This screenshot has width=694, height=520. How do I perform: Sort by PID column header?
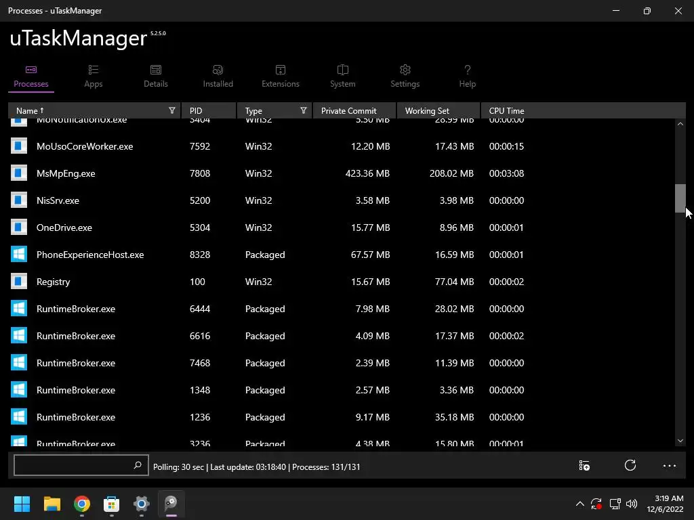[209, 110]
